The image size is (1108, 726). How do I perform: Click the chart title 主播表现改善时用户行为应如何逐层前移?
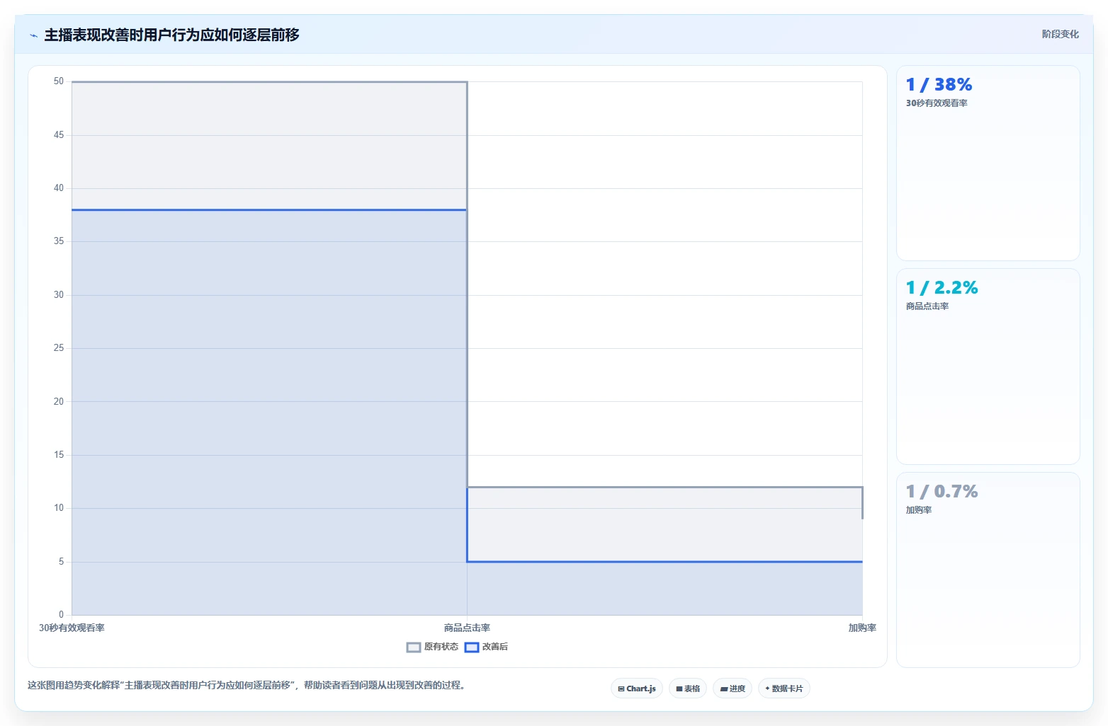pos(172,35)
